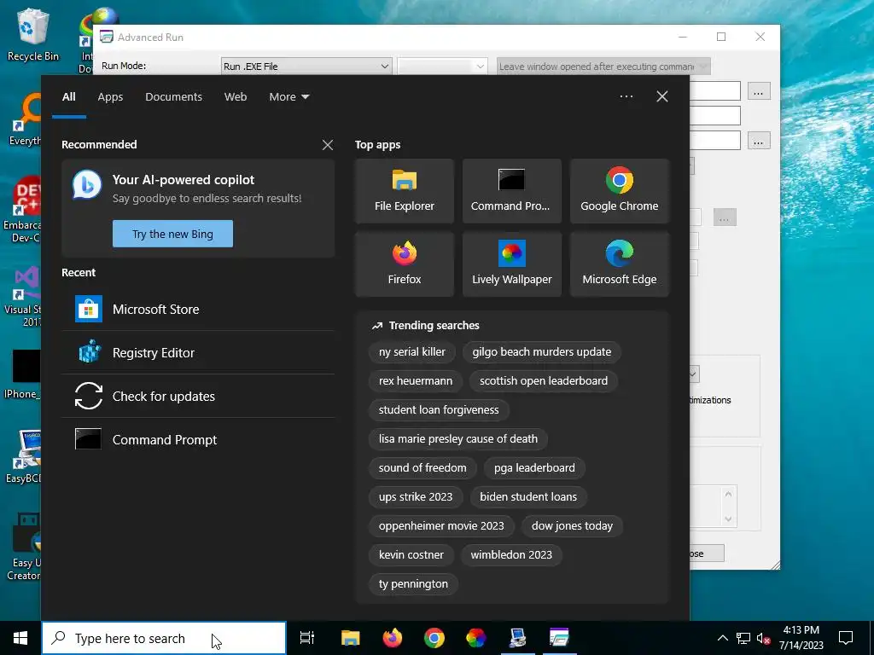The height and width of the screenshot is (655, 874).
Task: Search trending 'ty pennington'
Action: pyautogui.click(x=413, y=583)
